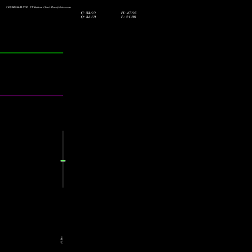Click the magenta horizontal indicator line
The width and height of the screenshot is (252, 252).
31,96
